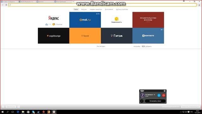Click the Все закладки link
The image size is (202, 114).
click(x=101, y=46)
